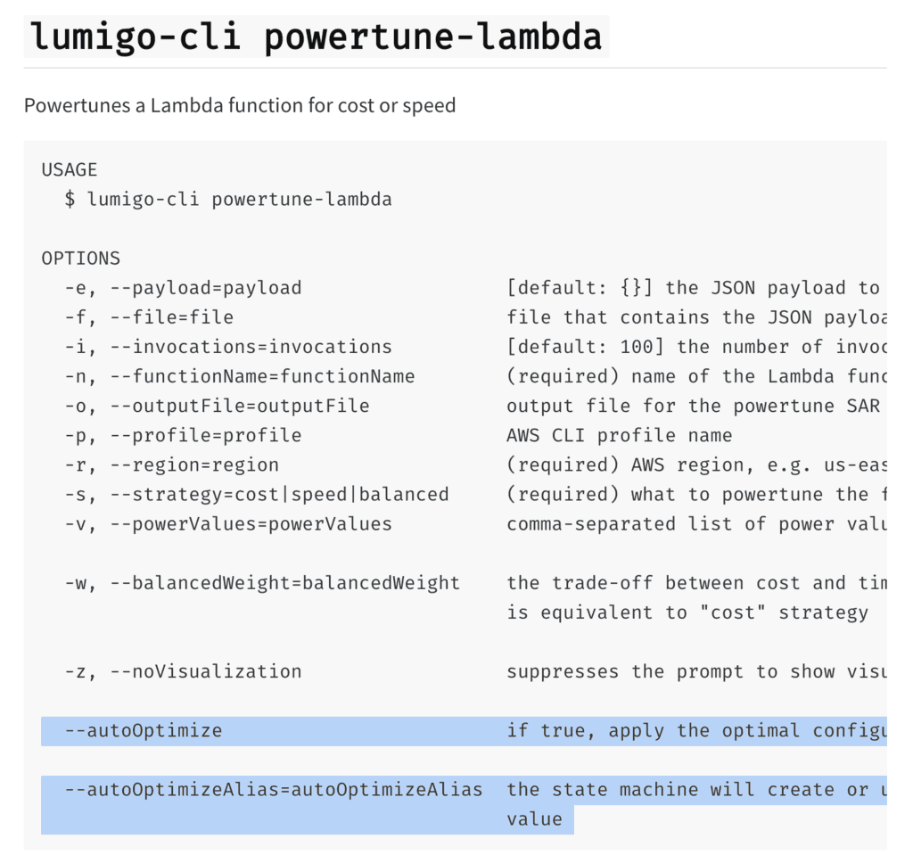Click the "-p, --profile=profile" option
The image size is (913, 863).
(183, 435)
